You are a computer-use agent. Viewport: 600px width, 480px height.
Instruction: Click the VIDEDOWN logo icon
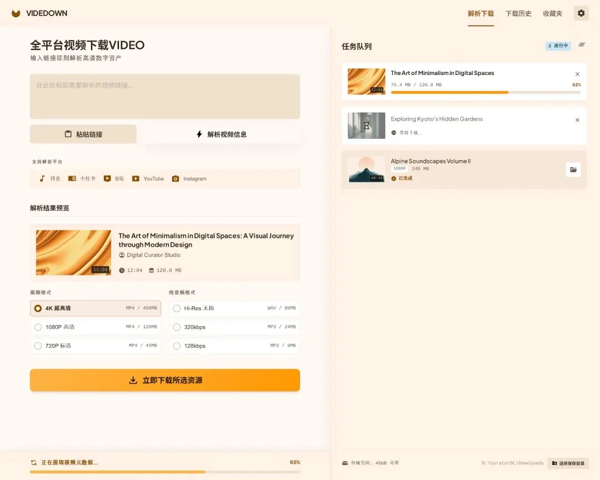(x=16, y=13)
